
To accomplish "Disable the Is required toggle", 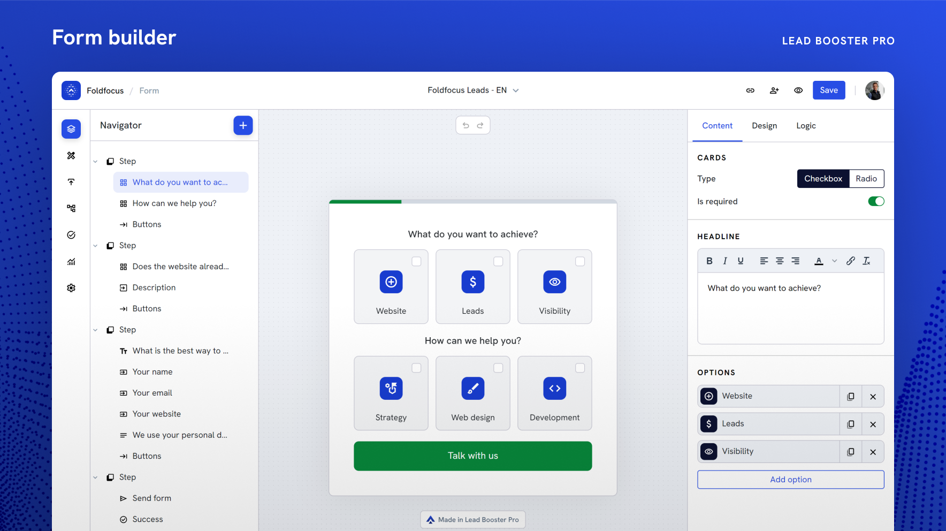I will pyautogui.click(x=876, y=201).
